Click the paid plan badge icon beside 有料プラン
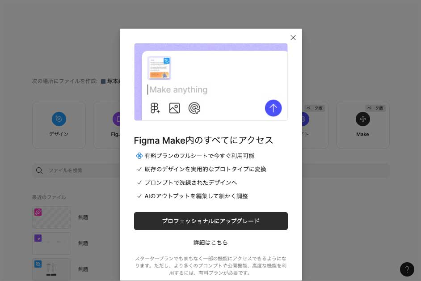Image resolution: width=421 pixels, height=281 pixels. (139, 156)
